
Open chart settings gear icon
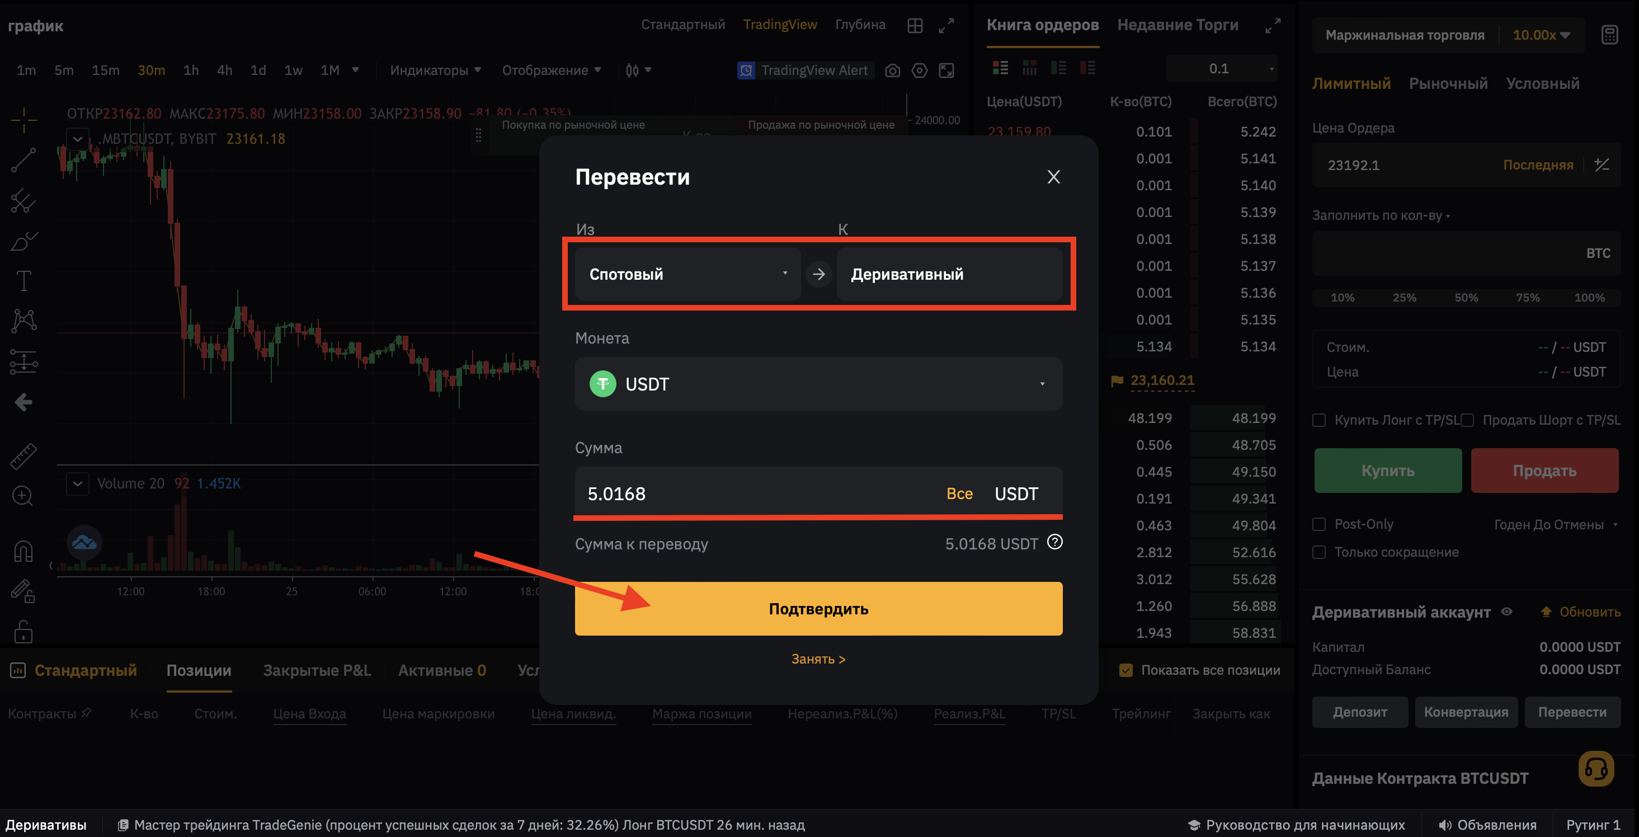[x=920, y=70]
